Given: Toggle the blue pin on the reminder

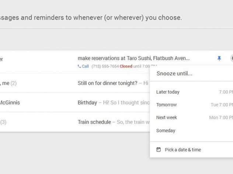Looking at the screenshot, I should point(219,58).
